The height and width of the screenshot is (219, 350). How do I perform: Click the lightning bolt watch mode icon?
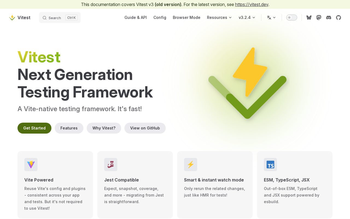click(191, 165)
